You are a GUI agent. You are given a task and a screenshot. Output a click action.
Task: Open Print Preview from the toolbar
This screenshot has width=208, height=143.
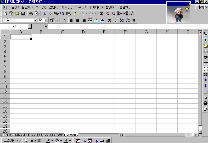coord(37,14)
